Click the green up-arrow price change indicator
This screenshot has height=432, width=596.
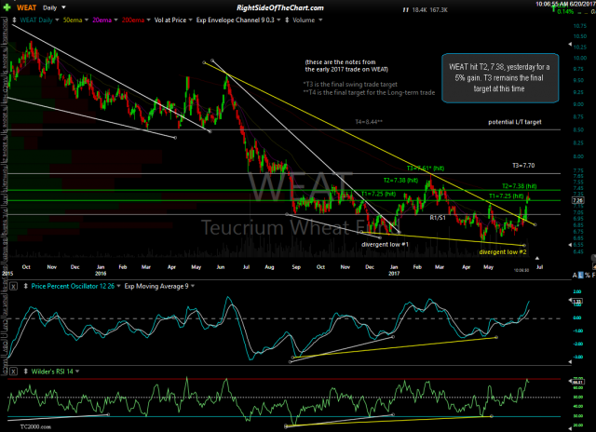554,8
